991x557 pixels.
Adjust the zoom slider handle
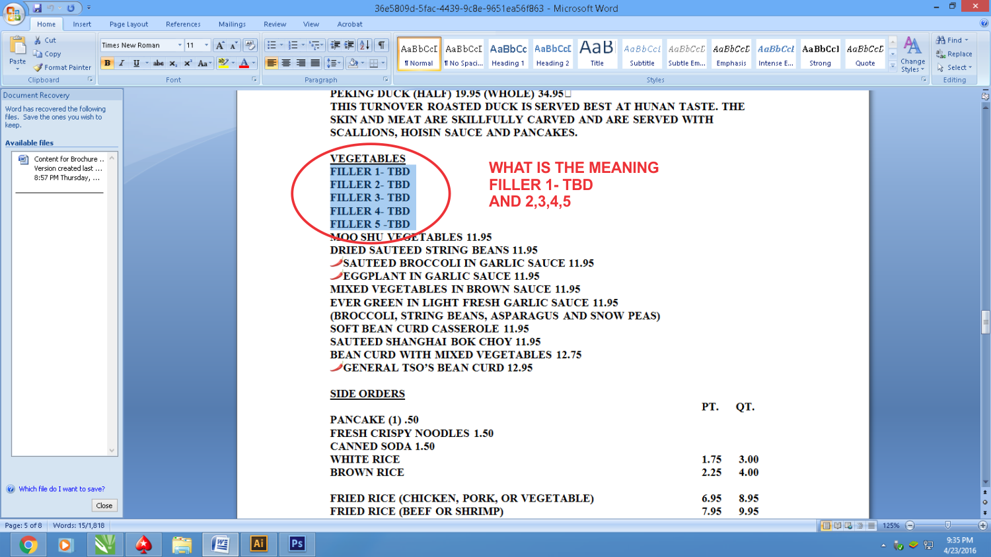click(x=947, y=525)
